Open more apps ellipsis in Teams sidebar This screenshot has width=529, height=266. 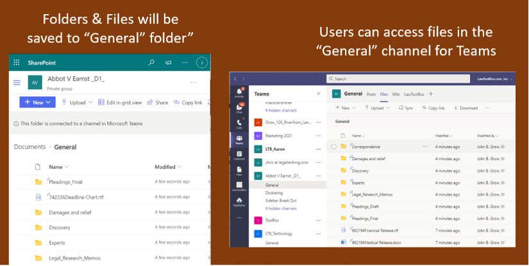[239, 218]
